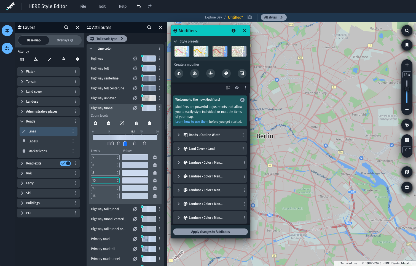This screenshot has height=266, width=416.
Task: Open the File menu
Action: (x=83, y=6)
